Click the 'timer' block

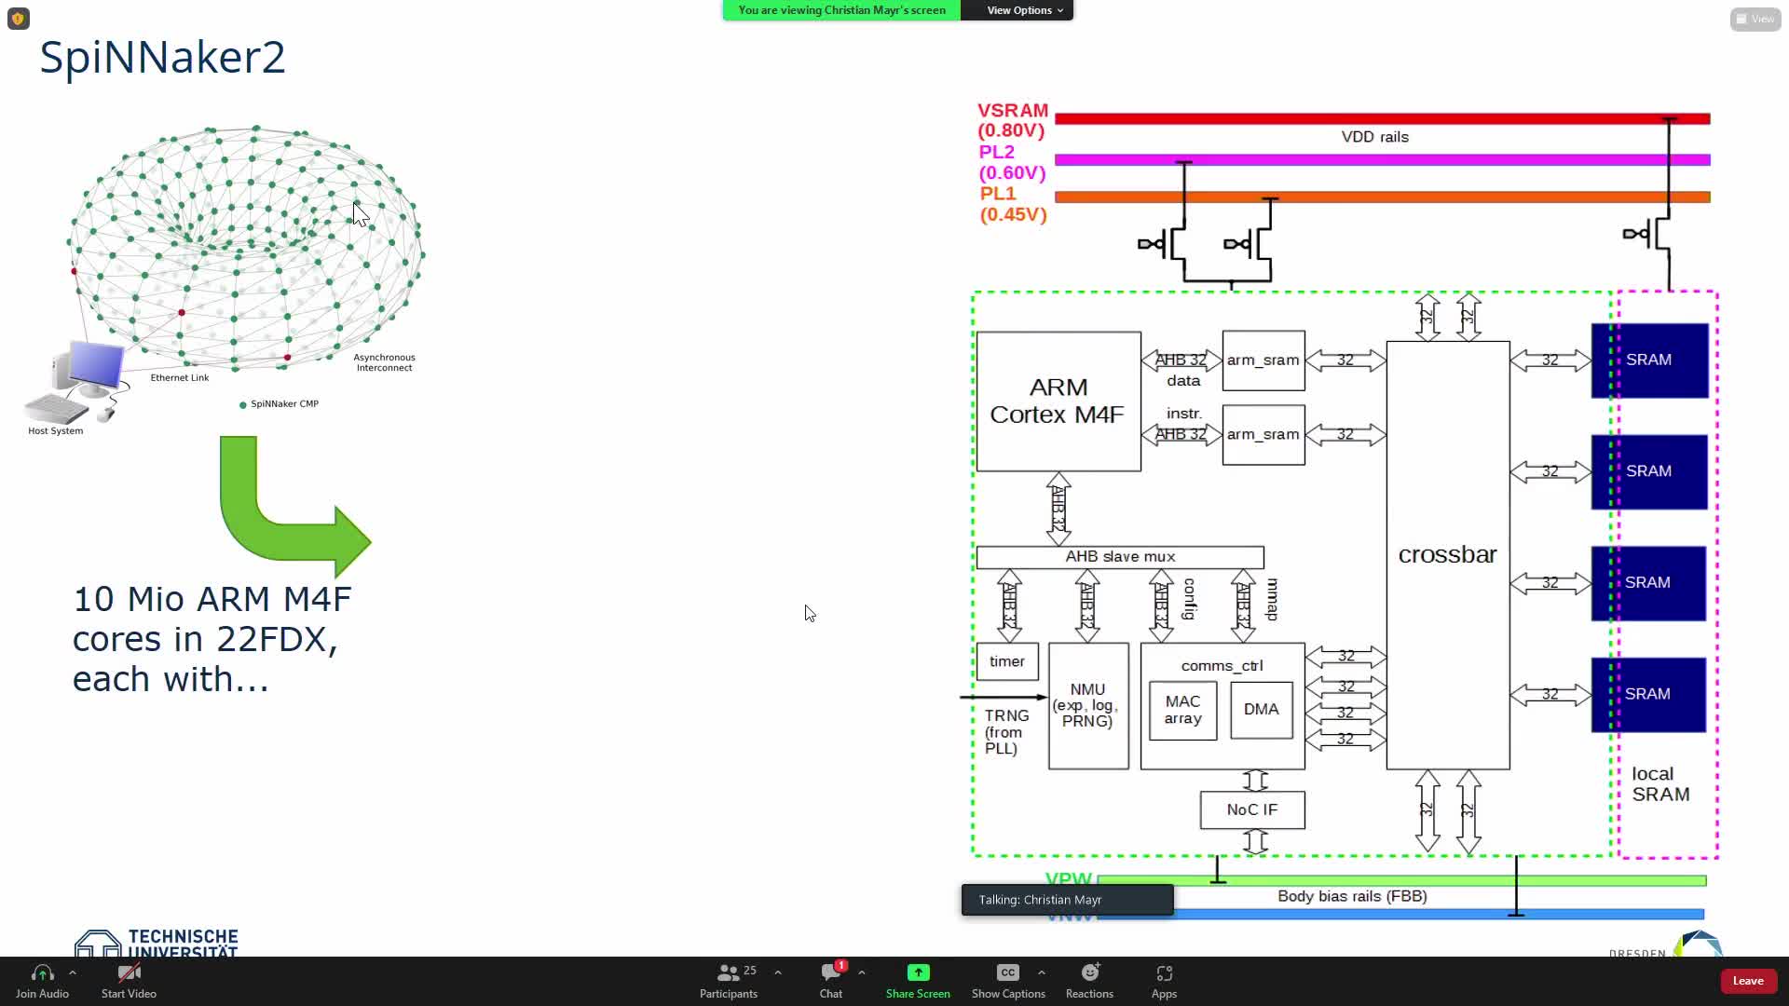click(1007, 661)
